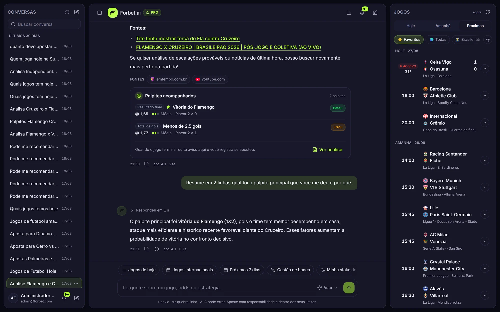Open the youtube.com source chip
The height and width of the screenshot is (312, 500).
pyautogui.click(x=210, y=79)
